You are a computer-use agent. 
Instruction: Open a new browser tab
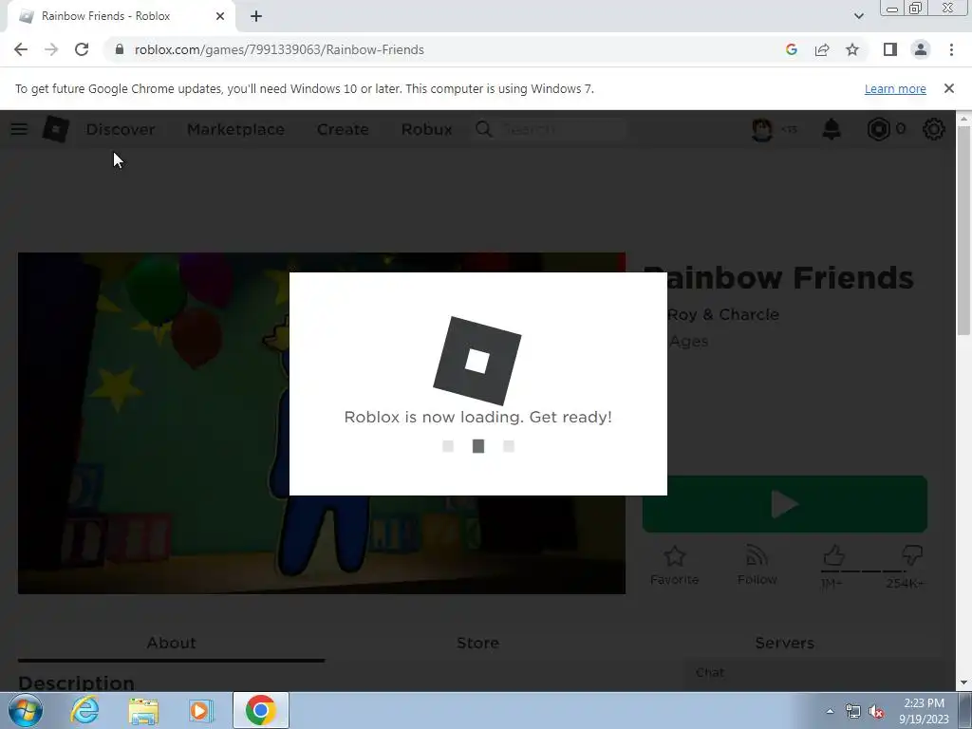pyautogui.click(x=256, y=16)
